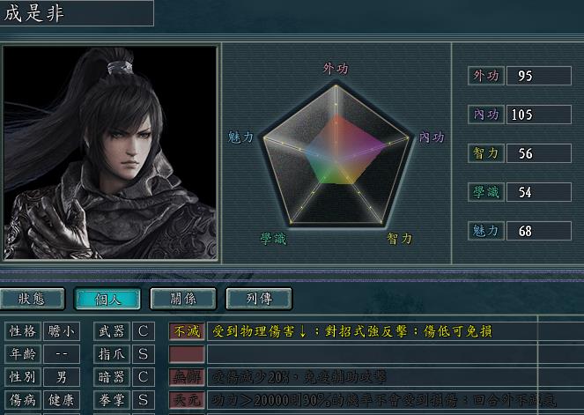Click the 性格 value 膽小
This screenshot has height=415, width=584.
(x=62, y=331)
